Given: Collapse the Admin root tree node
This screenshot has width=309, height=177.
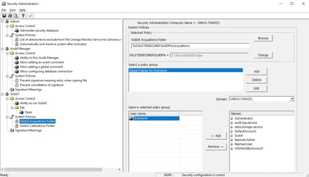Looking at the screenshot, I should 2,21.
